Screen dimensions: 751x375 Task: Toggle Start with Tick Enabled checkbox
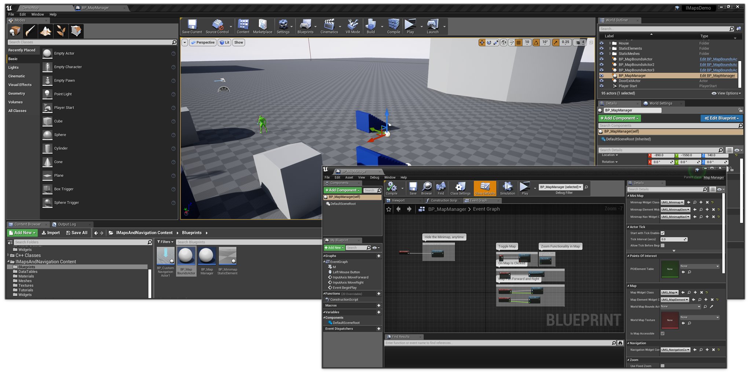(x=663, y=233)
